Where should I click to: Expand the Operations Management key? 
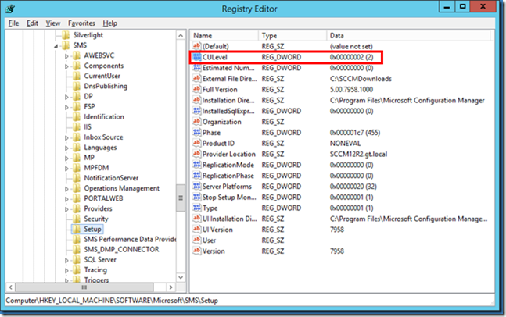tap(66, 189)
